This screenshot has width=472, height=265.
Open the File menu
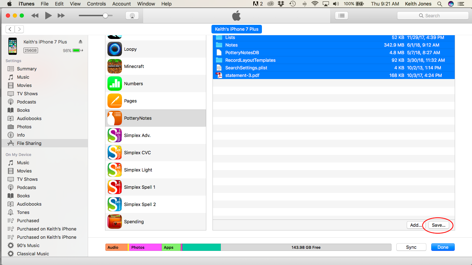click(45, 4)
